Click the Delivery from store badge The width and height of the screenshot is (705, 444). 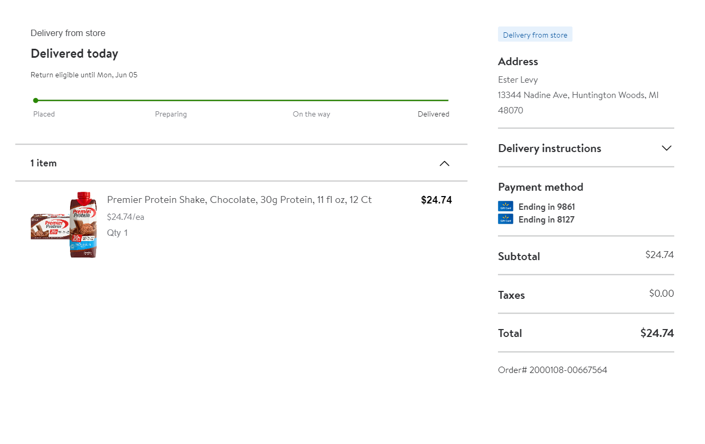tap(535, 35)
